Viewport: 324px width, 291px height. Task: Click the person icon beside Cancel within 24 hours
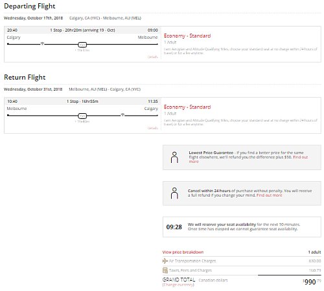(x=174, y=193)
